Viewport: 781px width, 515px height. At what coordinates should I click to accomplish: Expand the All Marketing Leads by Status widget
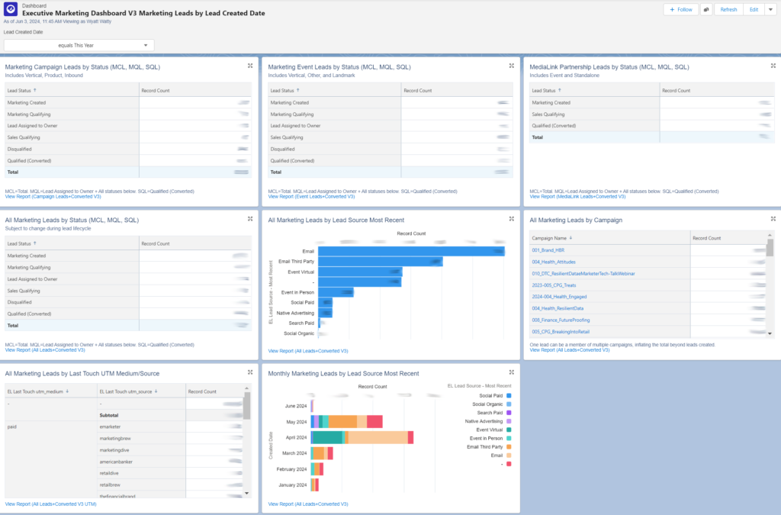pos(250,219)
